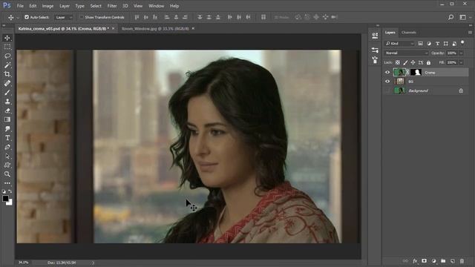This screenshot has height=267, width=475.
Task: Add a layer mask from panel bottom
Action: [424, 260]
